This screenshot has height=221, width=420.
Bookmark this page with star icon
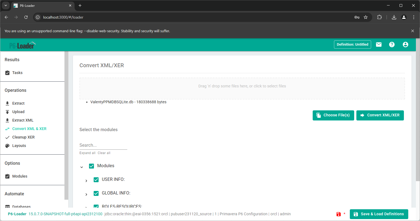pos(366,17)
